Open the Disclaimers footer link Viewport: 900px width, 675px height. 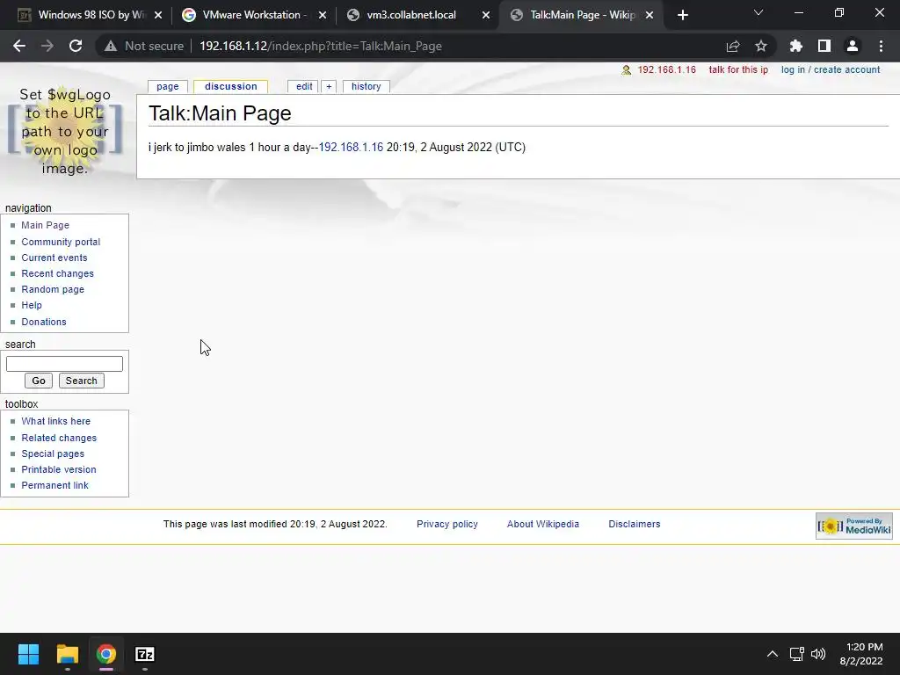coord(635,524)
